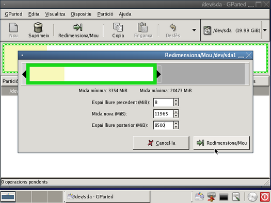The width and height of the screenshot is (271, 203).
Task: Increase Mida nova with the up arrow
Action: [176, 112]
